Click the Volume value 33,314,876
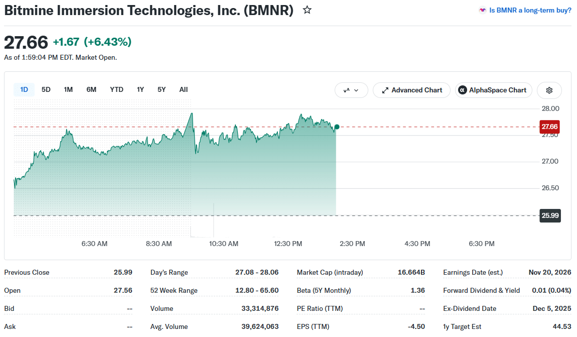 [260, 308]
